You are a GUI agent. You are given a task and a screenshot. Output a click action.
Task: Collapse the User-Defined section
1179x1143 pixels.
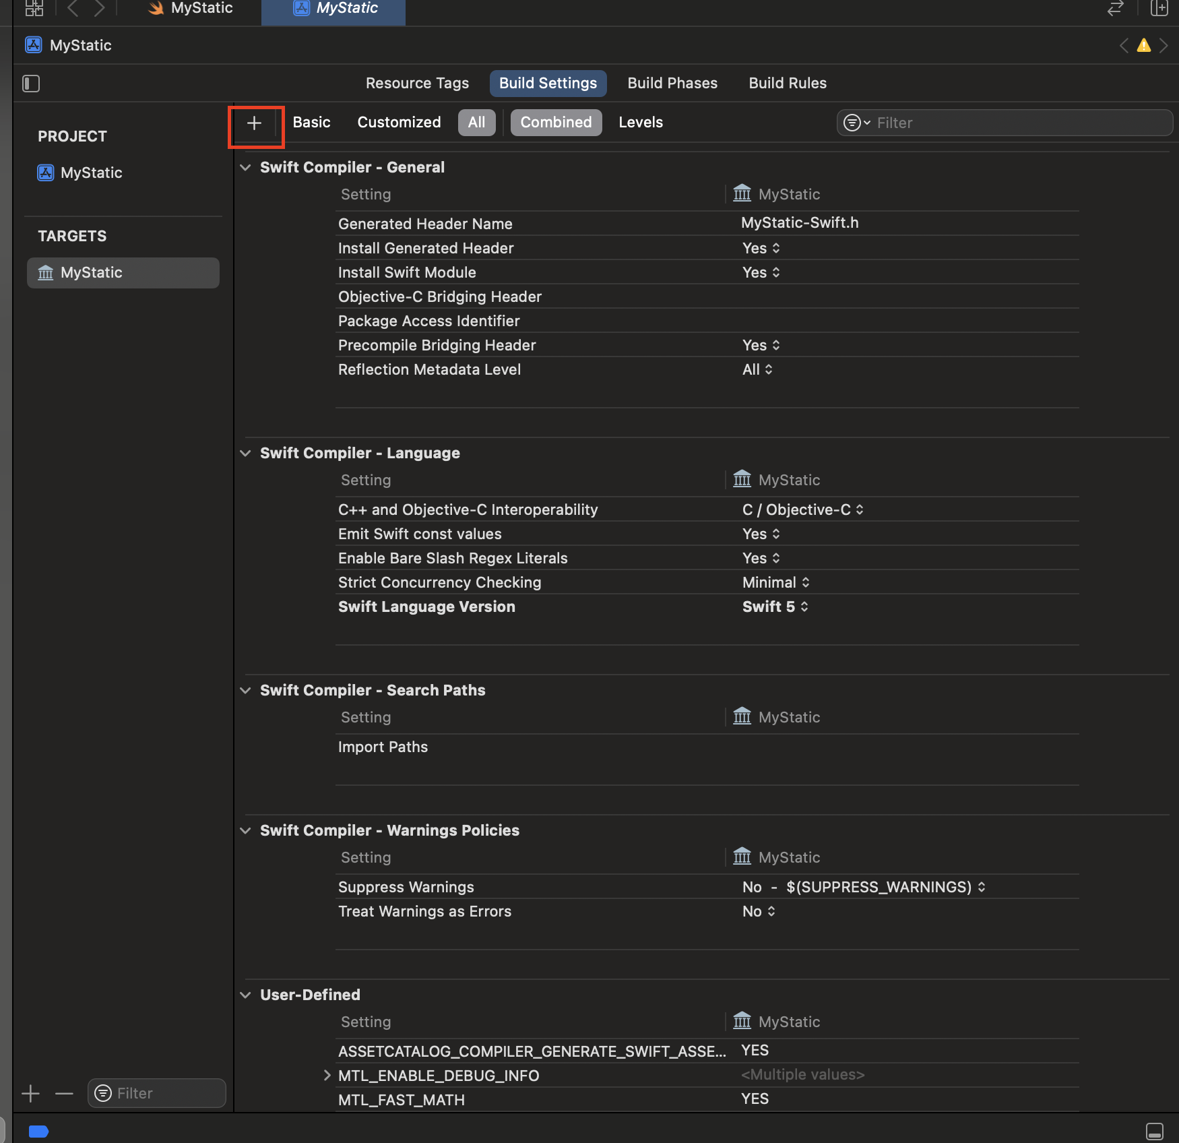click(x=245, y=995)
